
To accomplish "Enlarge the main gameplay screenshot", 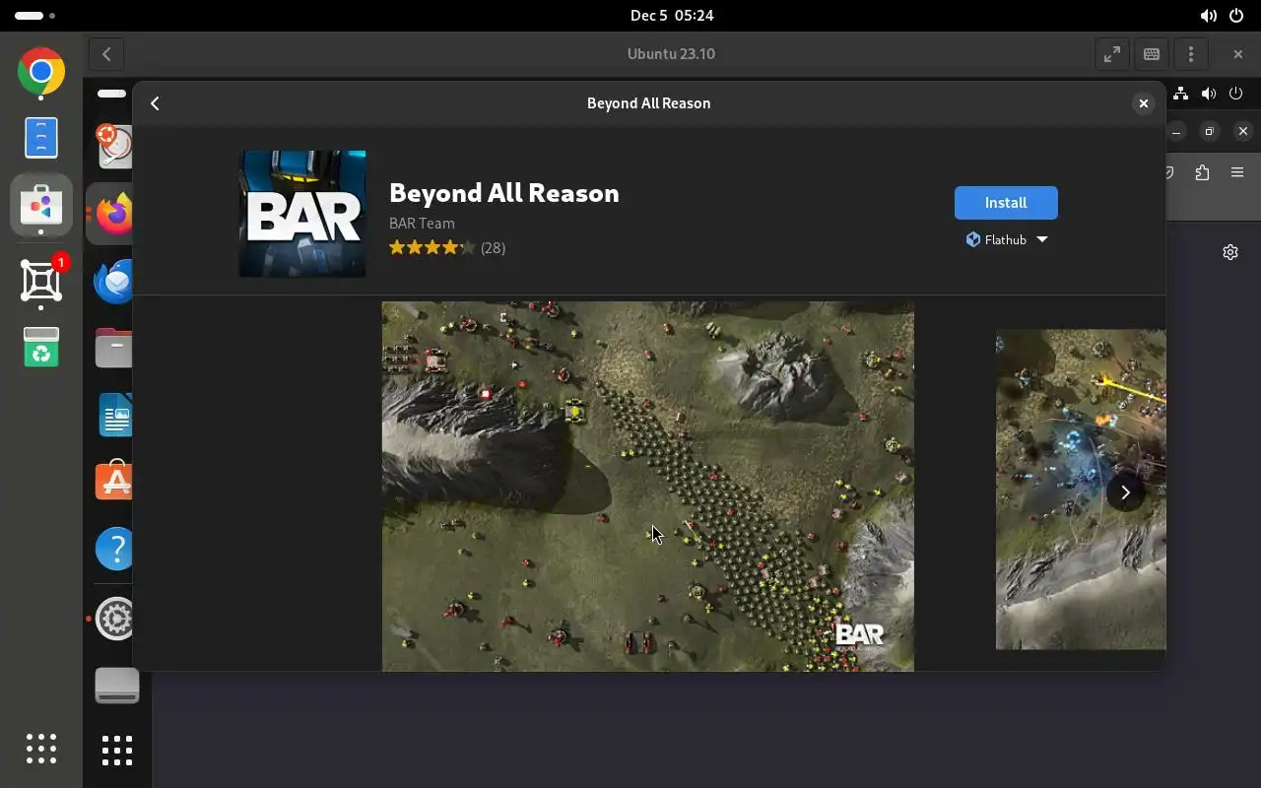I will pos(648,487).
